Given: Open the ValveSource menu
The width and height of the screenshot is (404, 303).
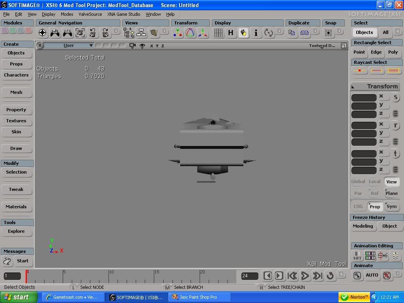Looking at the screenshot, I should tap(90, 14).
